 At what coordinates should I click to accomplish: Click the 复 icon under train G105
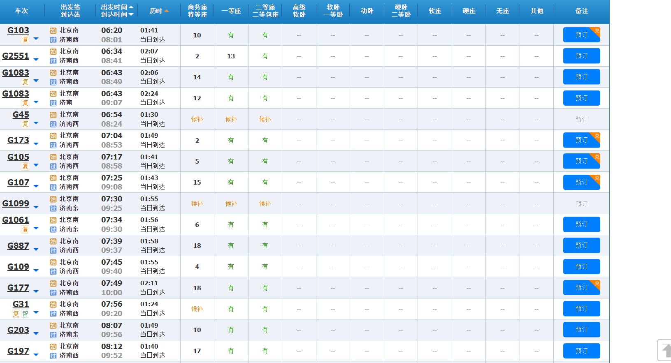(25, 166)
